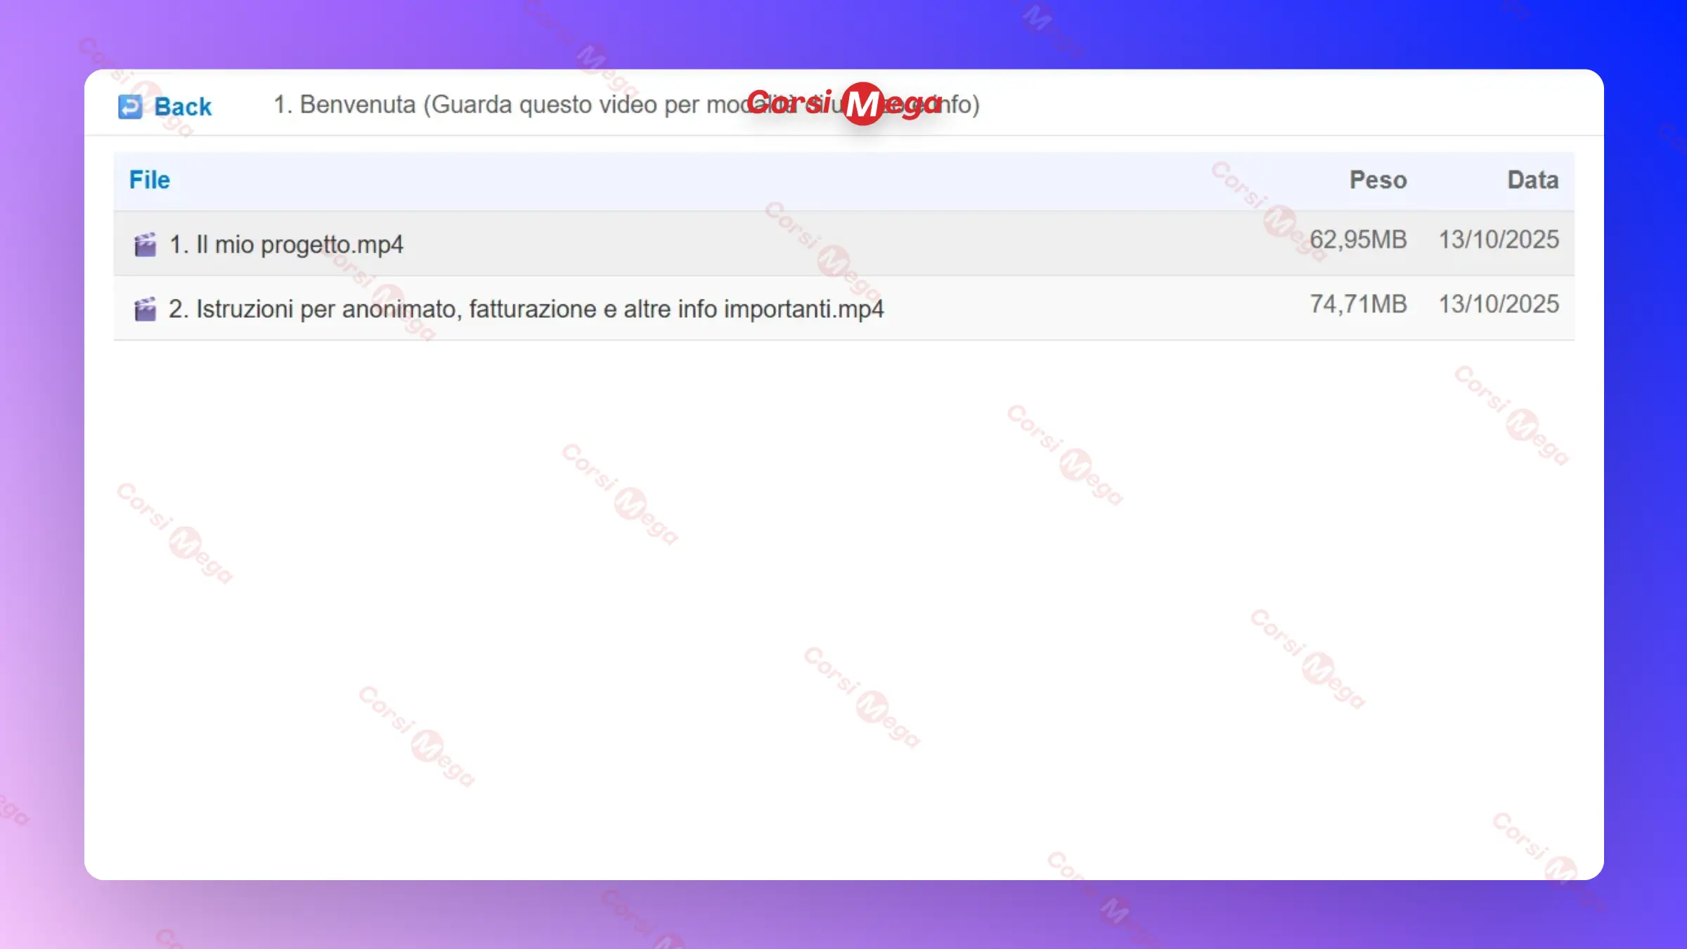Open 2. Istruzioni per anonimato video file

tap(526, 309)
